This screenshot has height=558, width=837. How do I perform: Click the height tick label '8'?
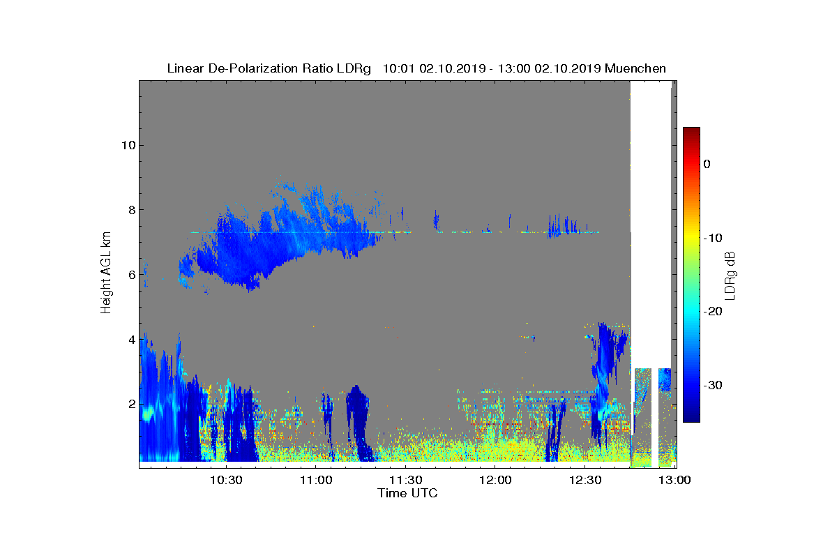coord(130,209)
